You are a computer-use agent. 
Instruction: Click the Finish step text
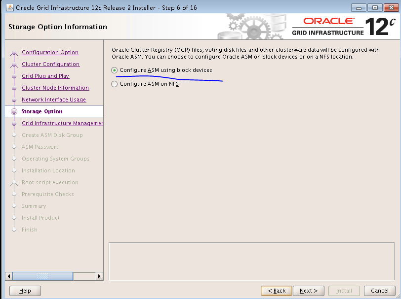pos(30,230)
